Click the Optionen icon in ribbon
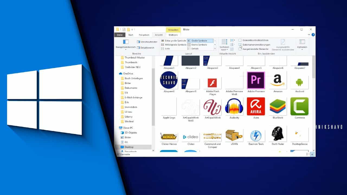 [302, 42]
